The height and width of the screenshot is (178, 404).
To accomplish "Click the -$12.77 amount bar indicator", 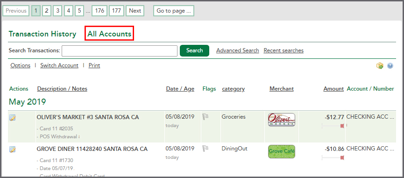I will [x=333, y=126].
